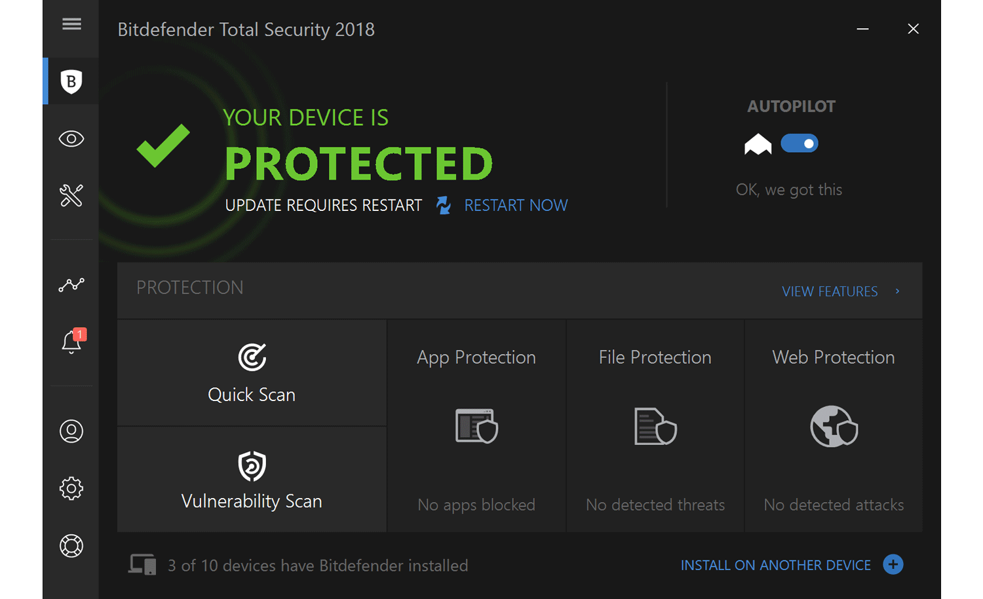983x599 pixels.
Task: Open the Account profile icon
Action: pos(71,431)
